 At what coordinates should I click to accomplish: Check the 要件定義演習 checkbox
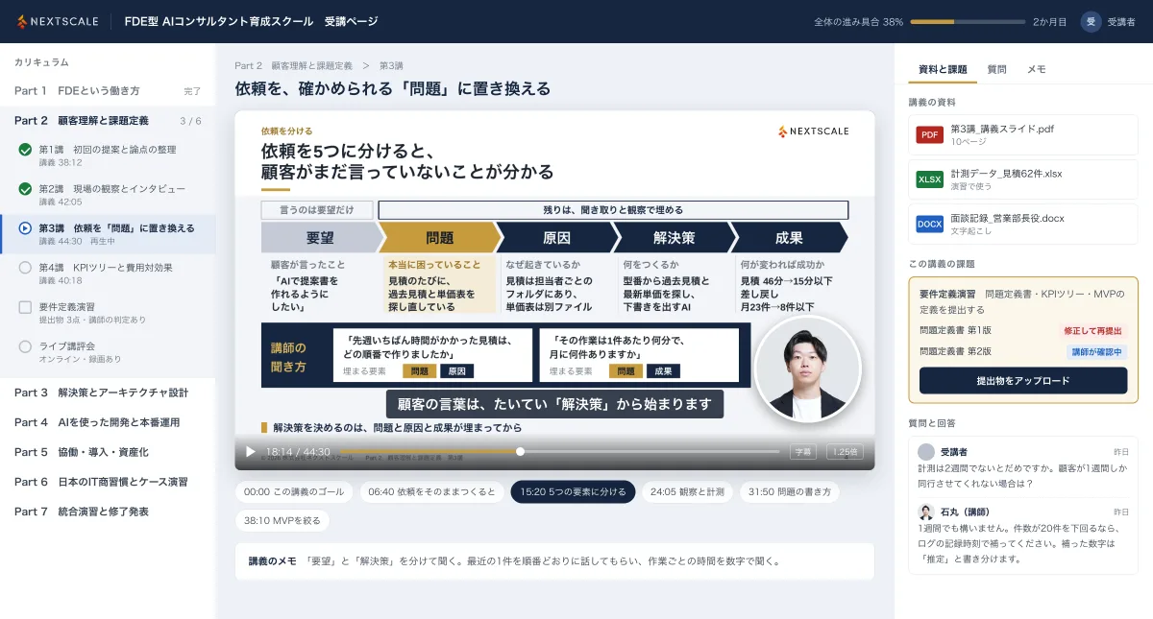(x=26, y=307)
